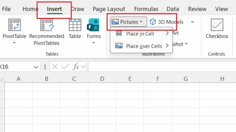Select column H header
The image size is (236, 132).
218,79
